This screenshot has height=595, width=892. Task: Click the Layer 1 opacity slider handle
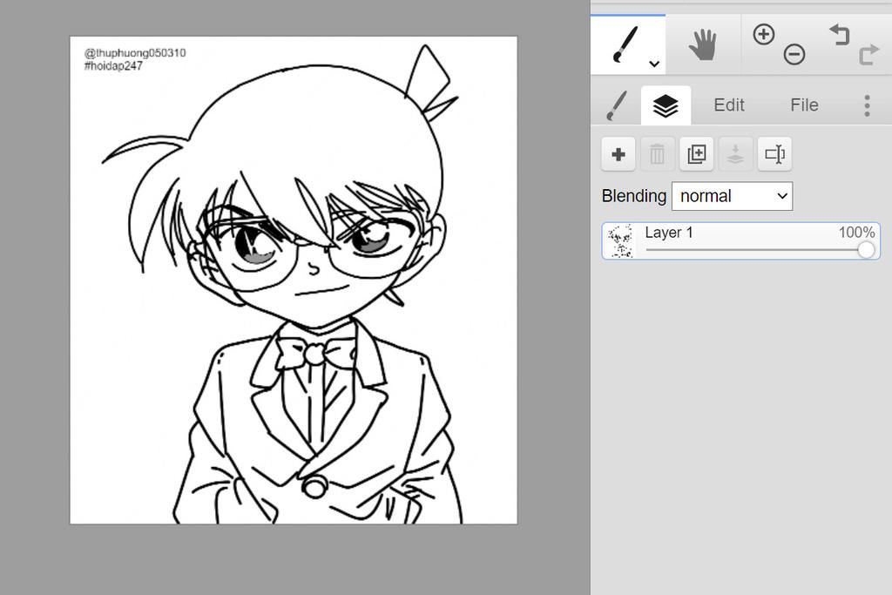pyautogui.click(x=866, y=250)
